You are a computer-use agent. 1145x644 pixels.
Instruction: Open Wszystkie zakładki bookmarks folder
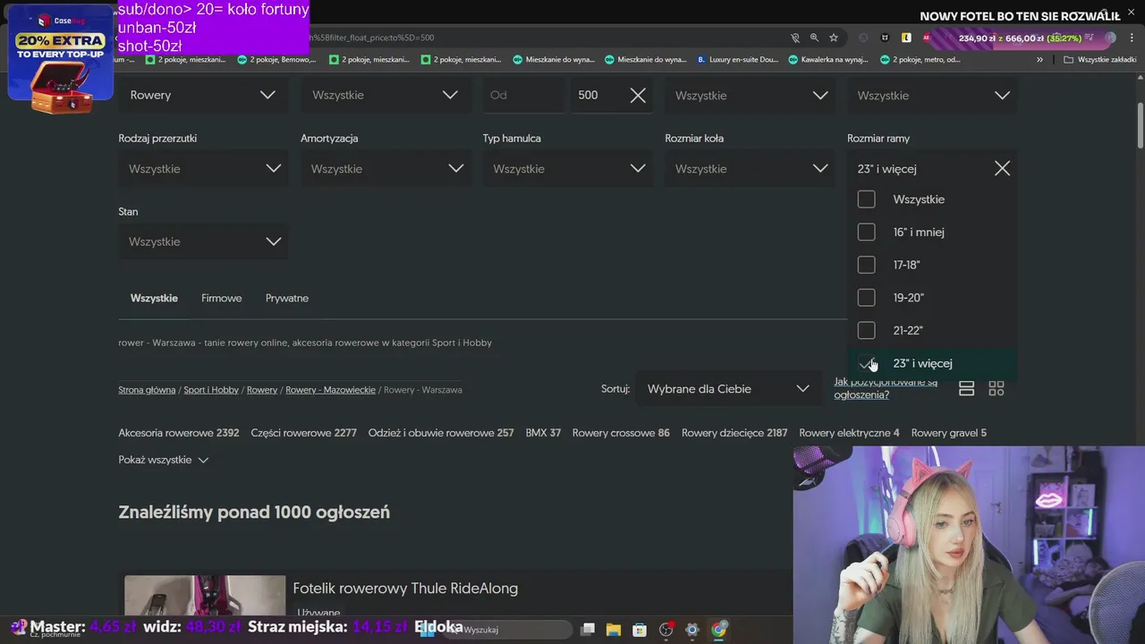[x=1099, y=60]
